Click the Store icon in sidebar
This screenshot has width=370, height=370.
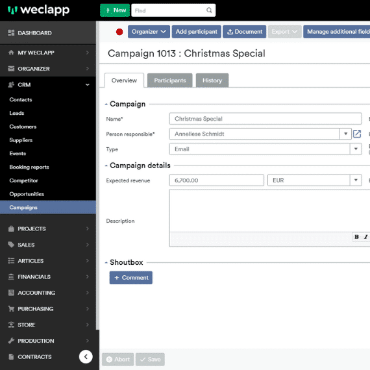[x=11, y=325]
